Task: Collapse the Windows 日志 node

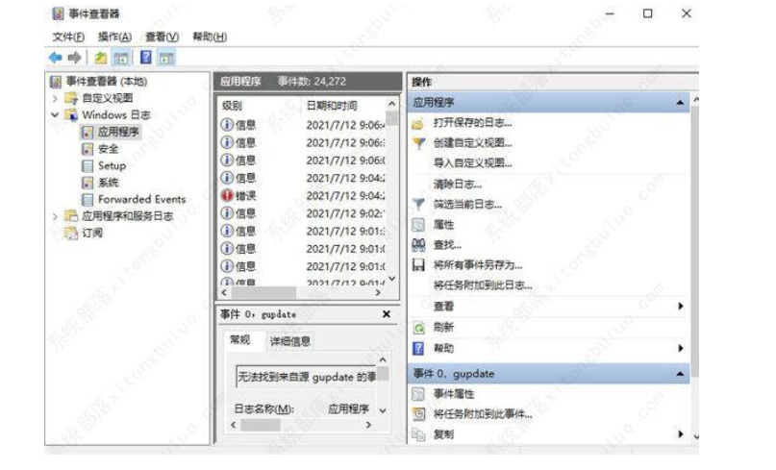Action: tap(55, 114)
